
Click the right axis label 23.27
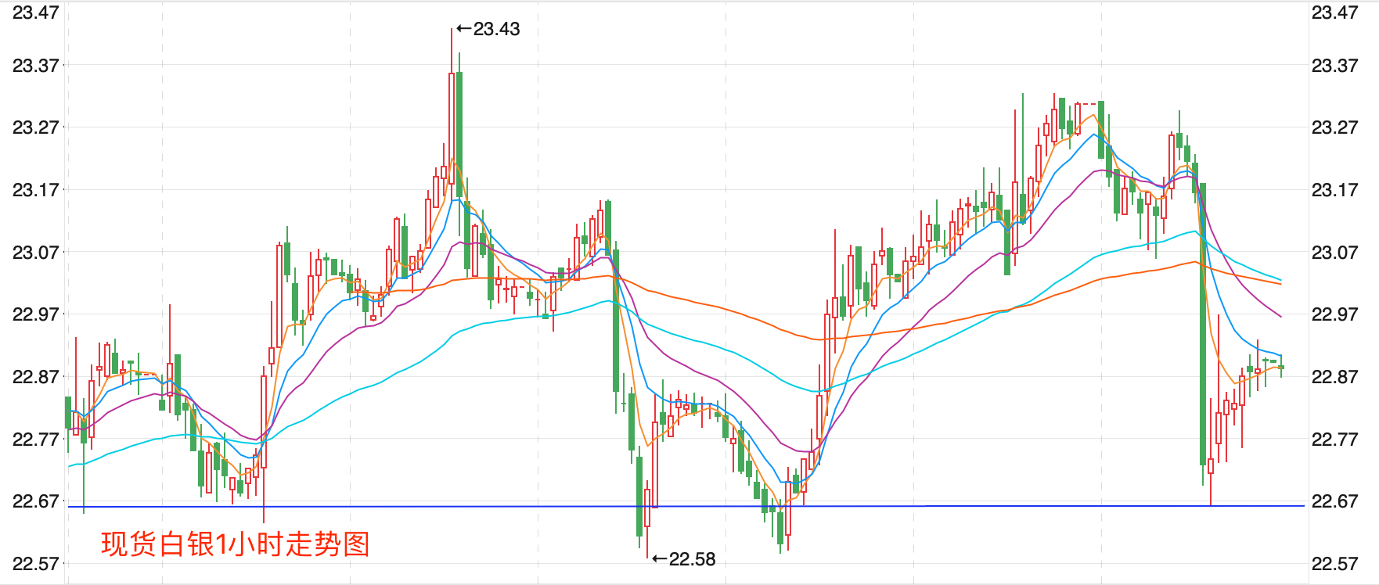click(x=1335, y=127)
